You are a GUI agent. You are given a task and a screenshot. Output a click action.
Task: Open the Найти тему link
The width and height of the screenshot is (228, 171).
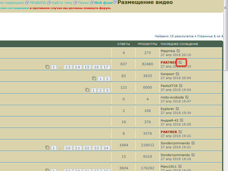pos(62,3)
